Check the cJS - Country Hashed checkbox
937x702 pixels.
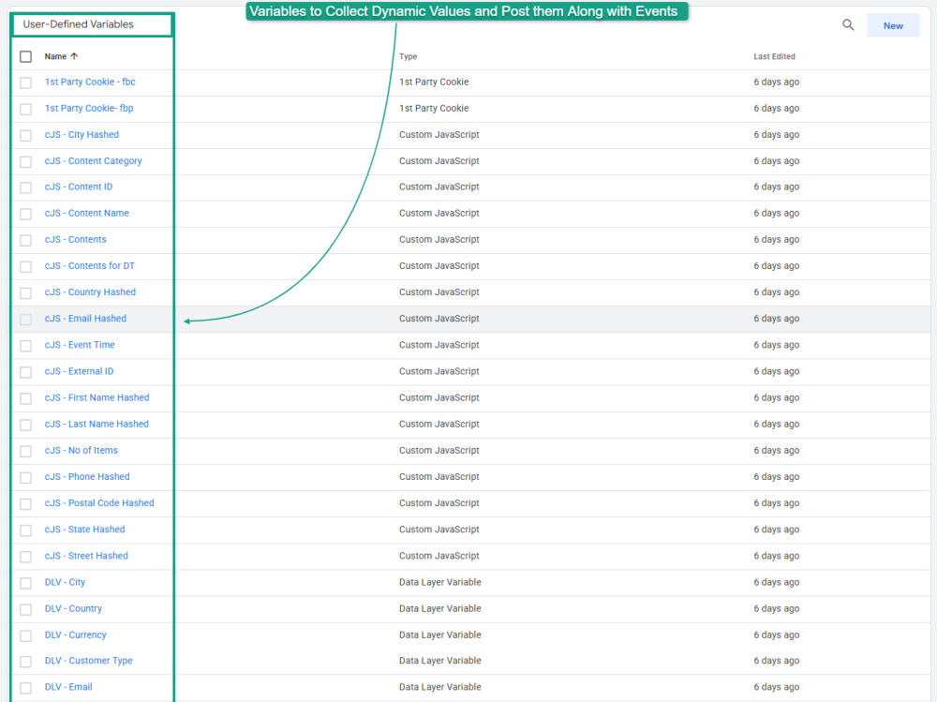point(25,293)
